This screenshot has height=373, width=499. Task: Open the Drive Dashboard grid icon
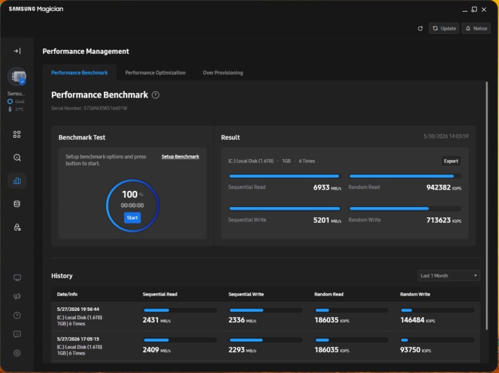click(17, 134)
